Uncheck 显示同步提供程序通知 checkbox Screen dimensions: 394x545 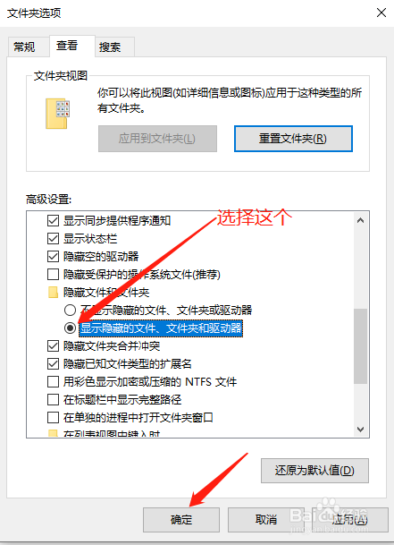point(53,220)
